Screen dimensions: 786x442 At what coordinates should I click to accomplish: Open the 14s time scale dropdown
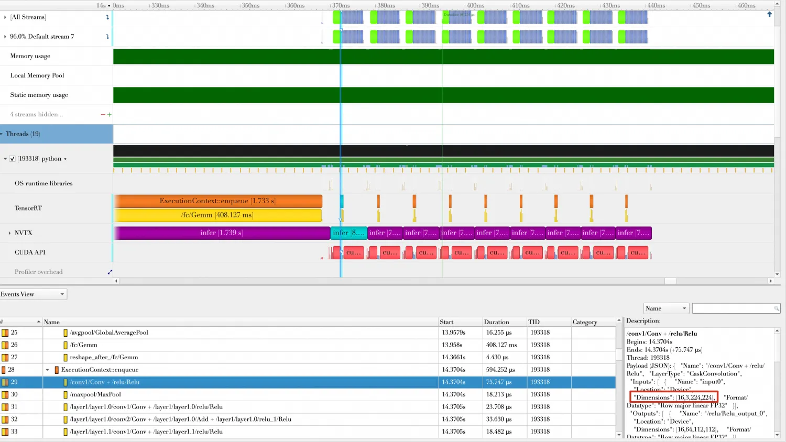click(x=104, y=6)
